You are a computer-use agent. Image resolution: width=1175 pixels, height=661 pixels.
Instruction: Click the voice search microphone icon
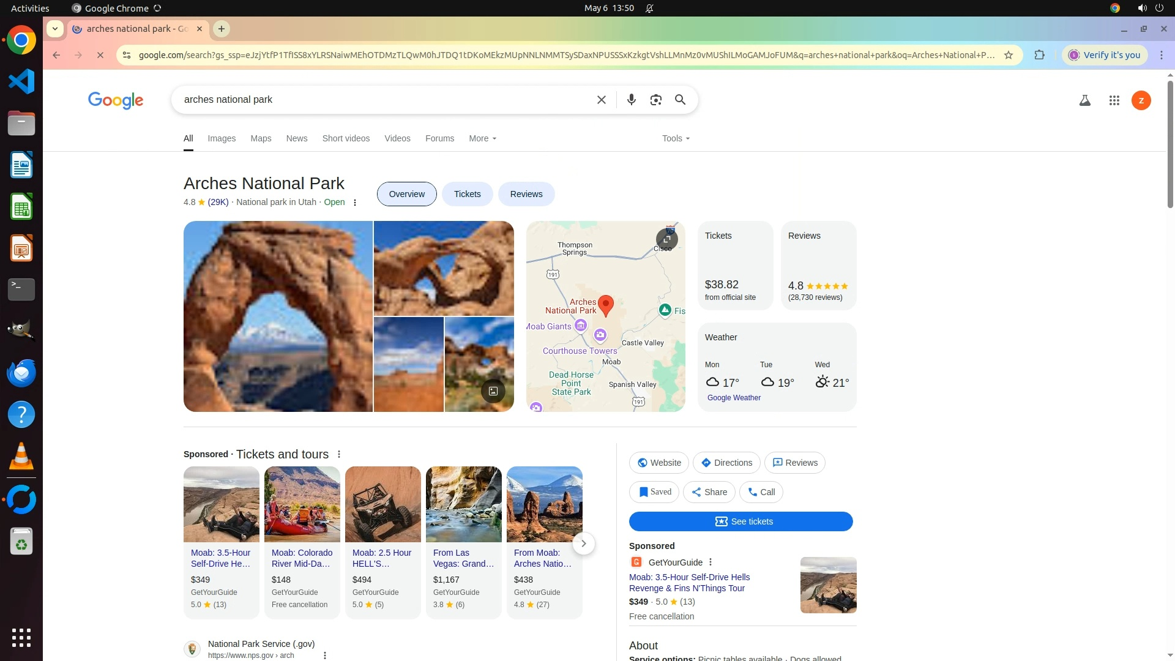[631, 100]
